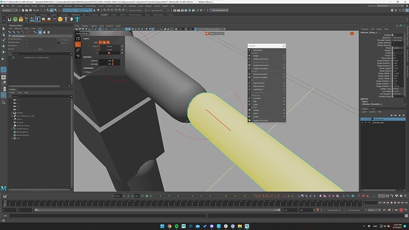The width and height of the screenshot is (409, 230).
Task: Click the green round shelf icon
Action: pyautogui.click(x=15, y=20)
